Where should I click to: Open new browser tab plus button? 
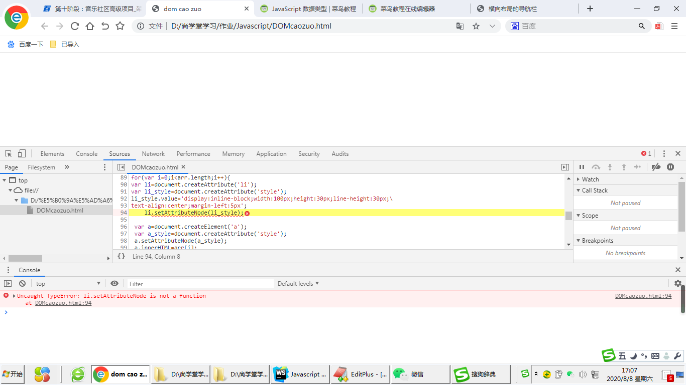click(x=590, y=9)
